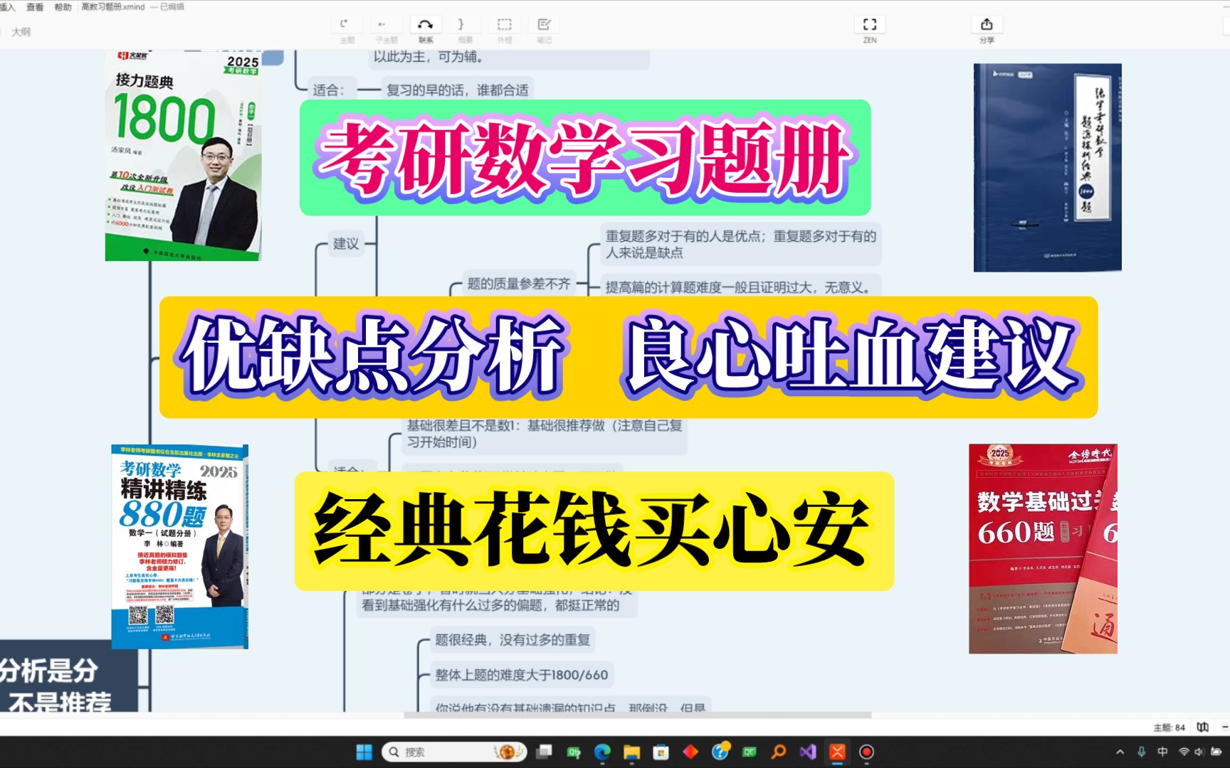Open the orange magnifier app in taskbar
This screenshot has height=768, width=1230.
779,752
